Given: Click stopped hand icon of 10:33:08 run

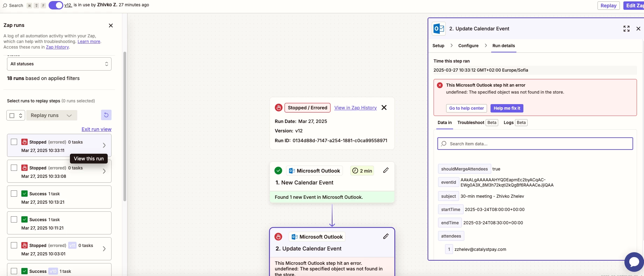Looking at the screenshot, I should pyautogui.click(x=24, y=168).
